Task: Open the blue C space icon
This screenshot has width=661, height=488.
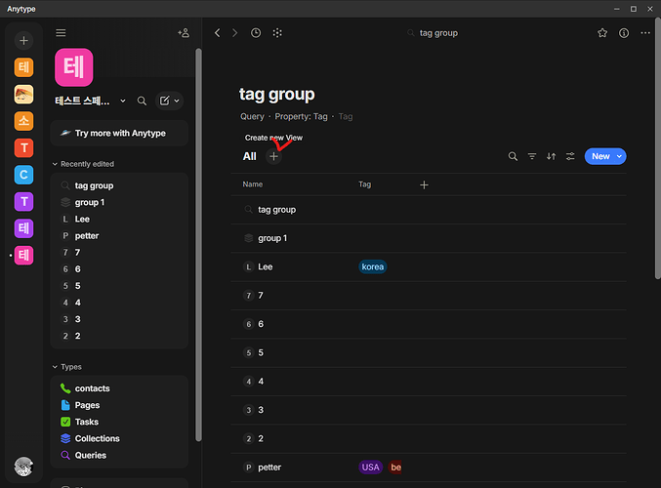Action: 23,175
